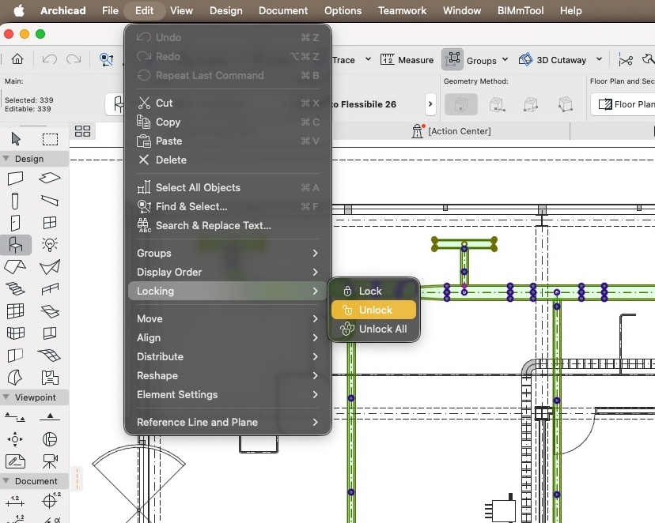Click the Undo arrow in toolbar

pyautogui.click(x=49, y=59)
